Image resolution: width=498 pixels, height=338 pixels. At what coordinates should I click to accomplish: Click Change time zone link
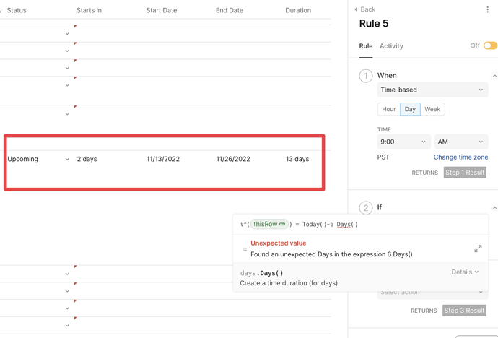coord(461,157)
